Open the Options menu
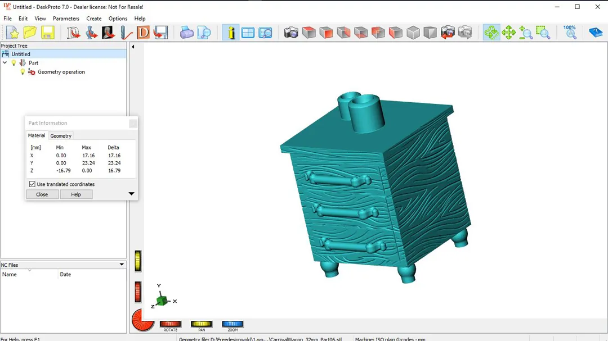The width and height of the screenshot is (608, 341). pos(118,19)
